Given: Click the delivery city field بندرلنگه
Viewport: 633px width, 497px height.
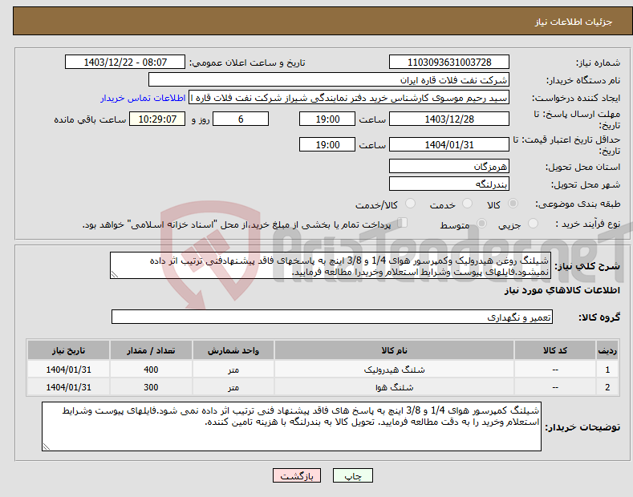Looking at the screenshot, I should click(x=449, y=184).
